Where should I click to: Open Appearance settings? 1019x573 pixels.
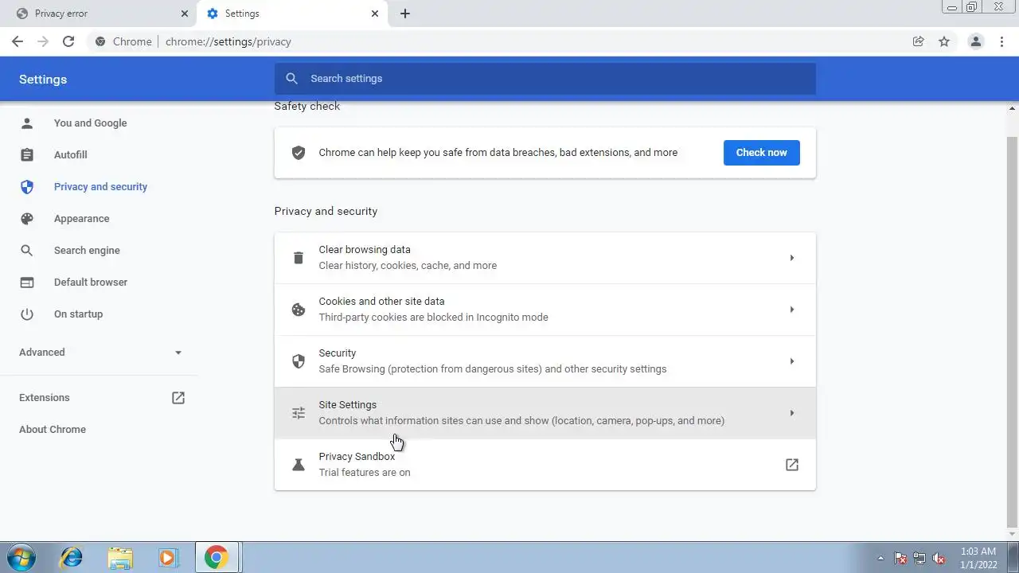click(x=81, y=218)
